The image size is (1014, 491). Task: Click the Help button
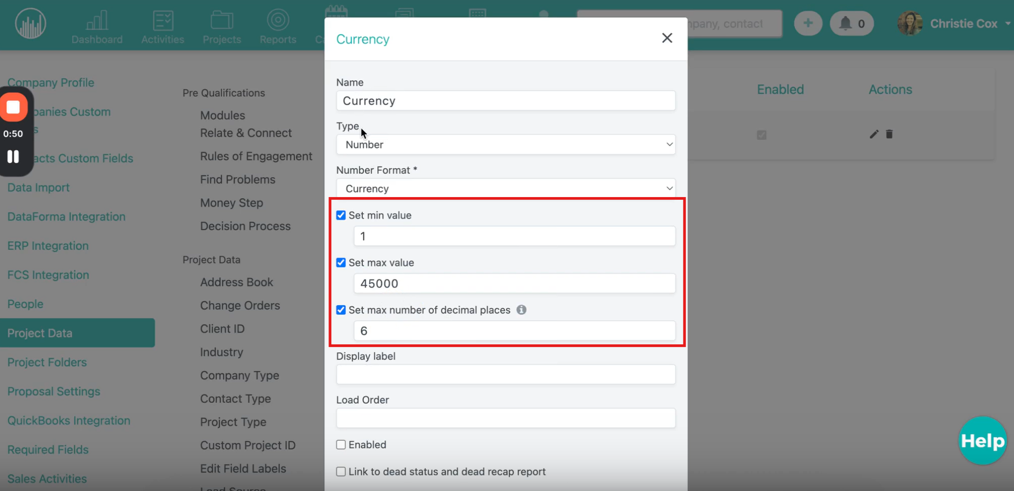[982, 441]
